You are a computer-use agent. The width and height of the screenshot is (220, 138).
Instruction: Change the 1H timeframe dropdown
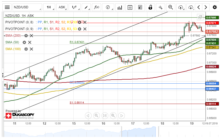[49, 7]
